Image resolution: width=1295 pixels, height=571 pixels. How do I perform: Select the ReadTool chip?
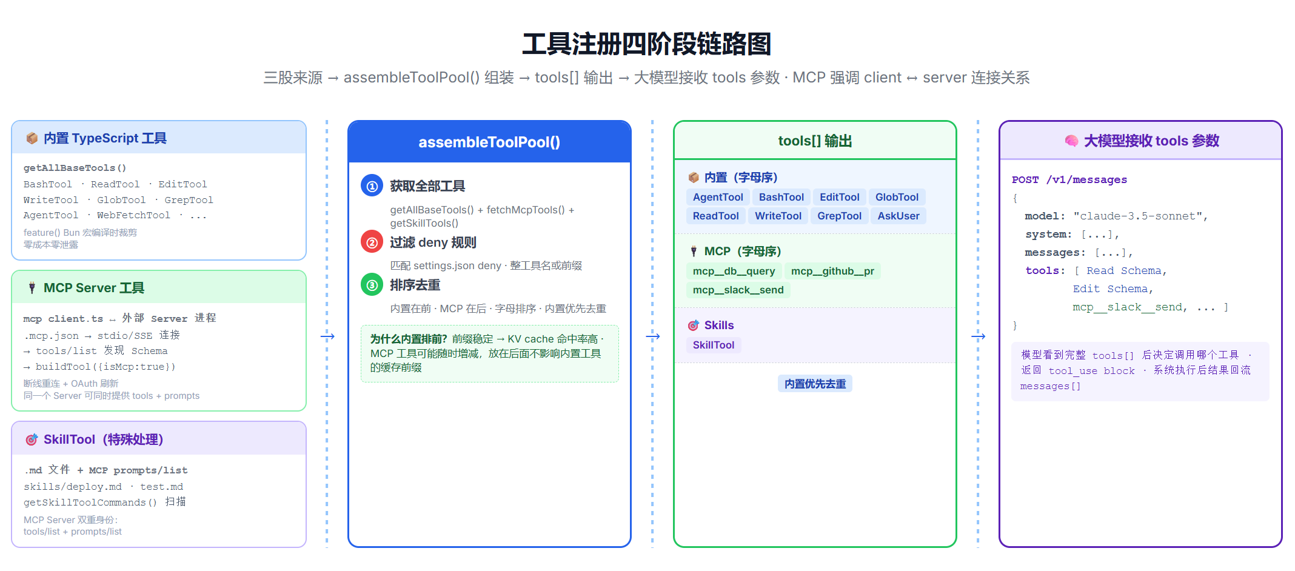[x=716, y=216]
